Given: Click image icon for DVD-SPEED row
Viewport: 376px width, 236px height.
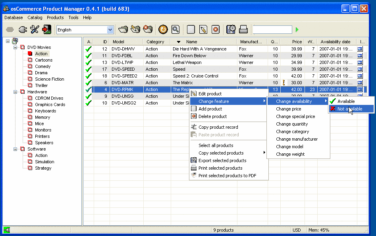Looking at the screenshot, I should pos(360,69).
